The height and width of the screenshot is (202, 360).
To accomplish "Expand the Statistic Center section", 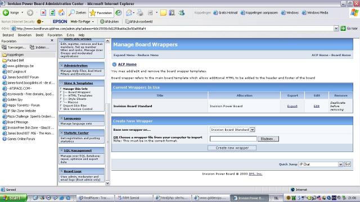I will tap(61, 133).
